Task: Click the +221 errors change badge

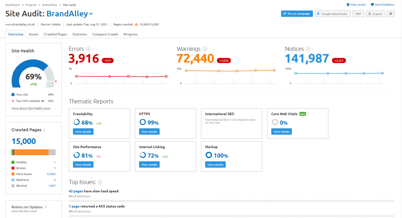Action: [x=108, y=61]
